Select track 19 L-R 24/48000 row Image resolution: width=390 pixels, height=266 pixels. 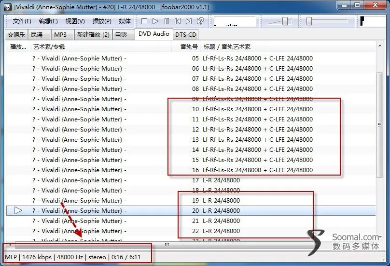click(x=191, y=201)
